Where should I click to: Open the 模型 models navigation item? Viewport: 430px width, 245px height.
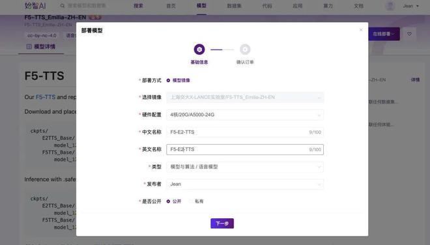[201, 6]
